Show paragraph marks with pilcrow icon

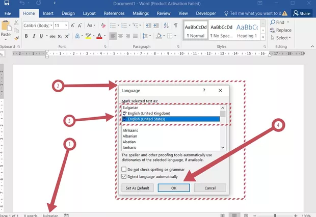pos(176,25)
